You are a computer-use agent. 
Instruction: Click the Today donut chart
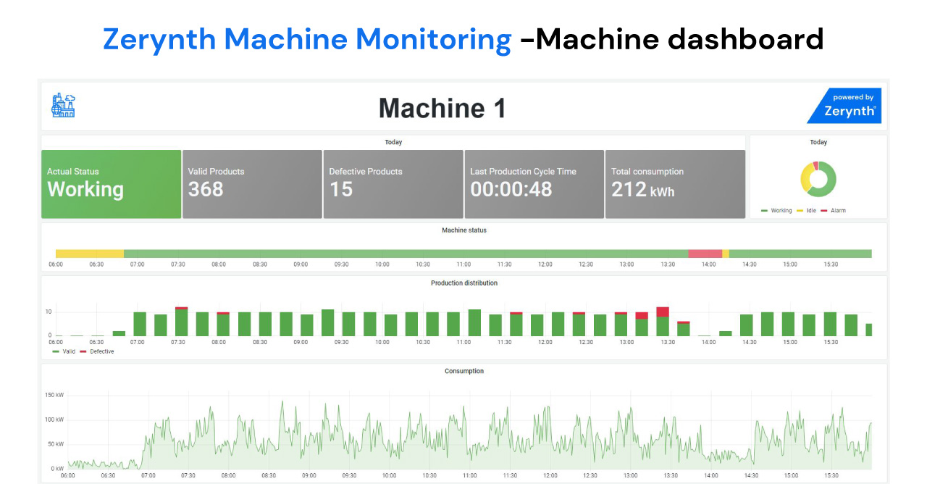tap(818, 178)
